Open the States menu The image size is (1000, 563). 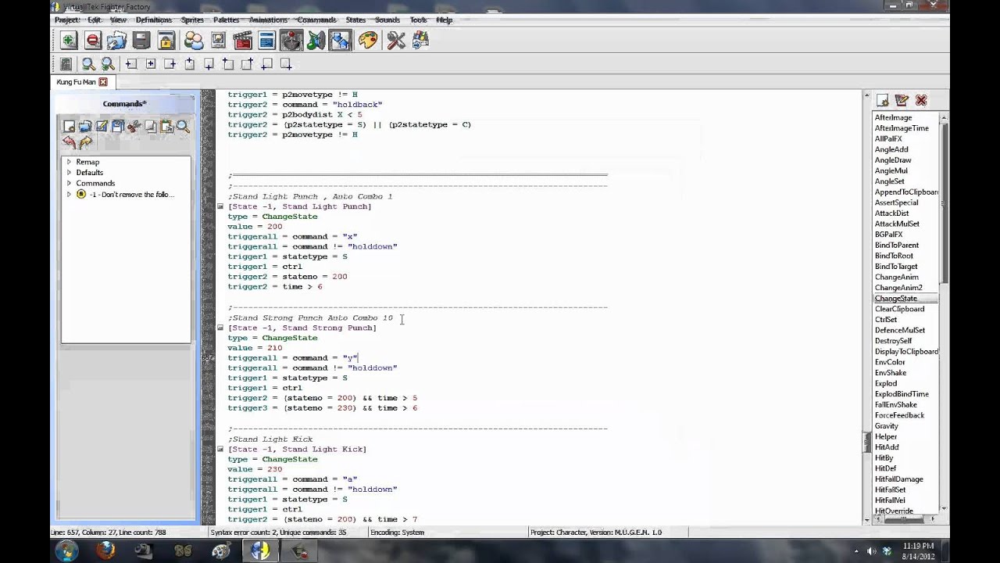[x=355, y=20]
